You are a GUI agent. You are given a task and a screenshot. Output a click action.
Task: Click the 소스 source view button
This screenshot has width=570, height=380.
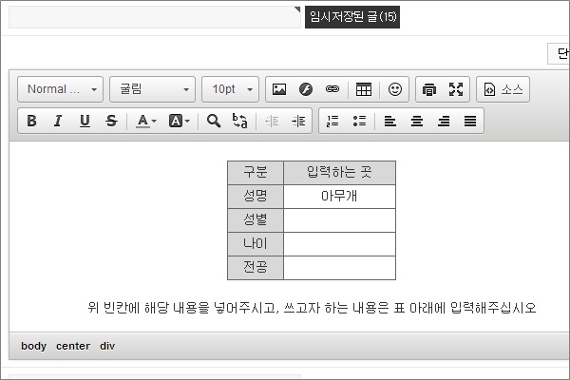(x=503, y=89)
